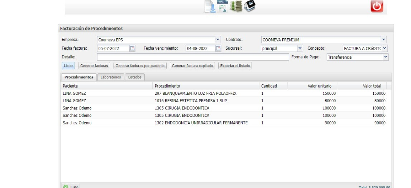Sort by the Paciente column header

tap(107, 86)
